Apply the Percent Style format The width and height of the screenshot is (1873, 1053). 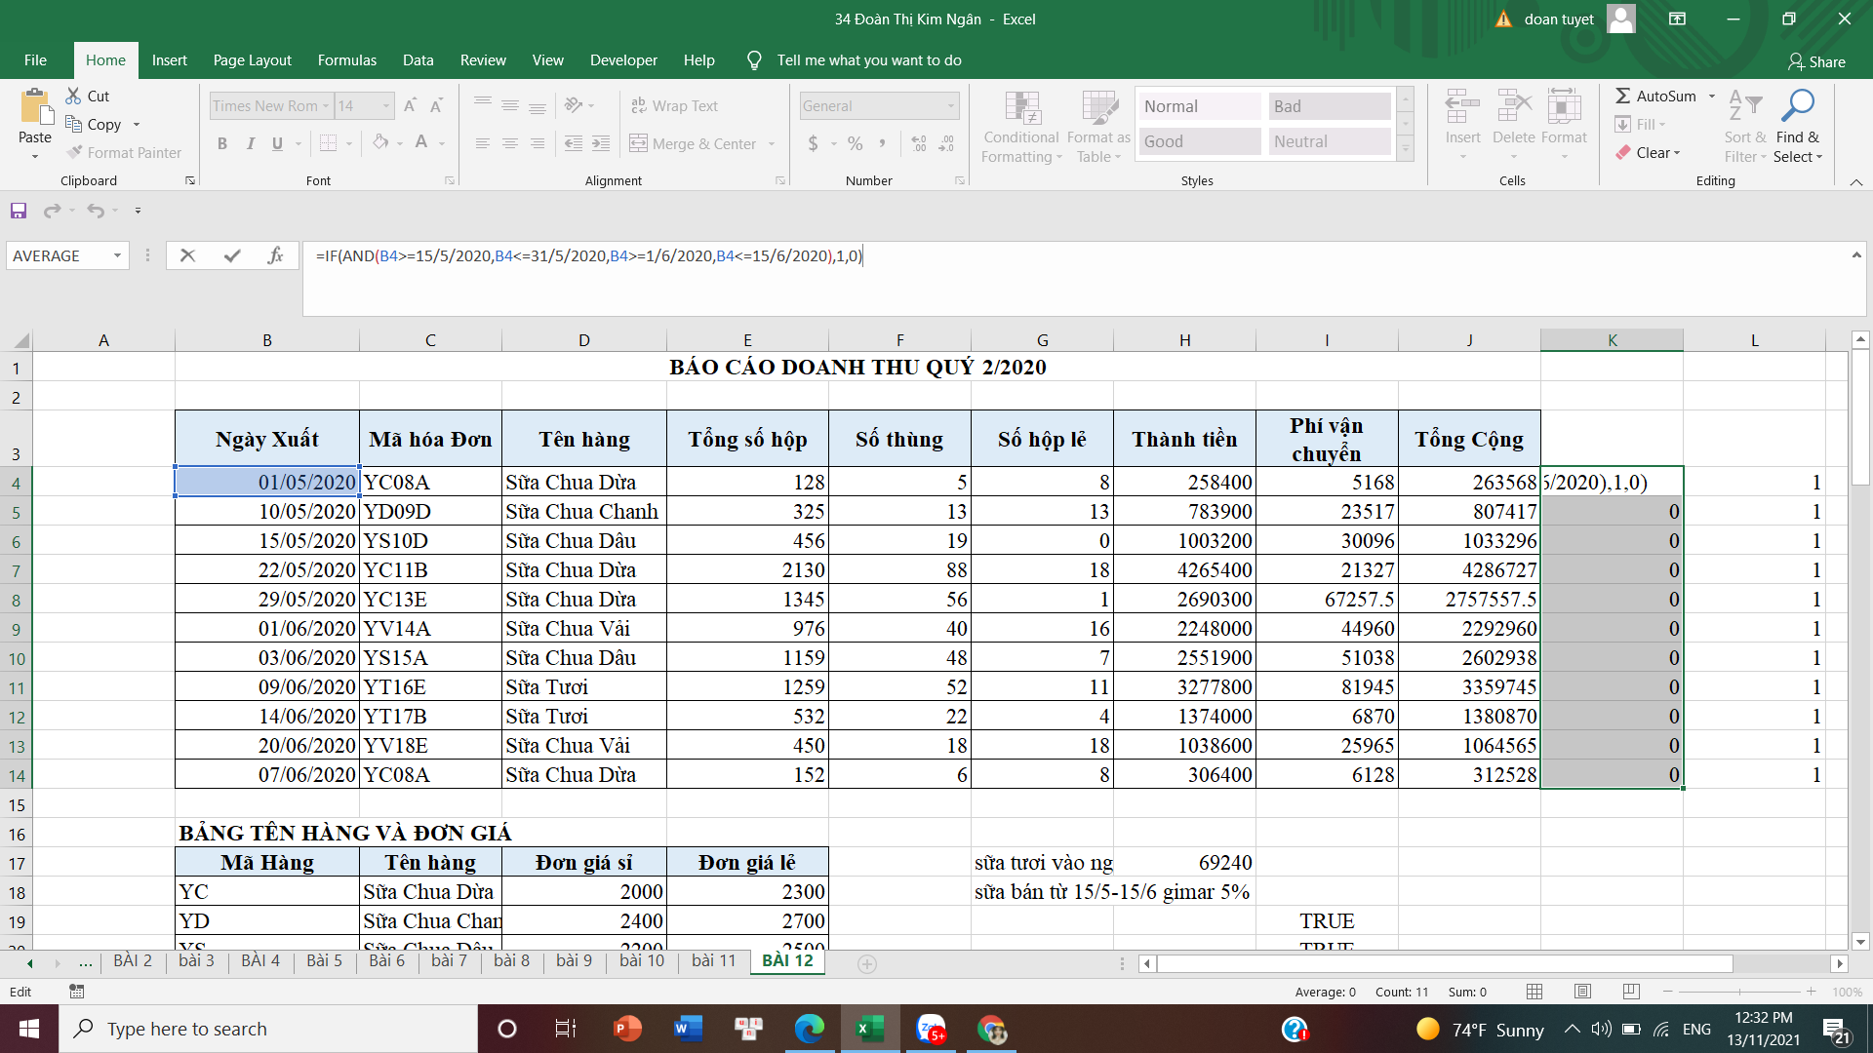856,143
